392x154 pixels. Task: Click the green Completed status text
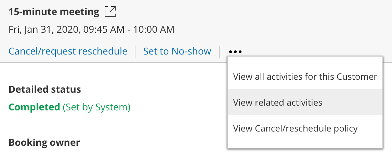pyautogui.click(x=34, y=107)
